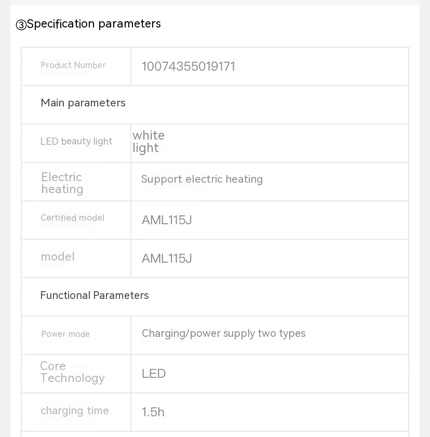Select the product number 10074355019171

coord(189,66)
